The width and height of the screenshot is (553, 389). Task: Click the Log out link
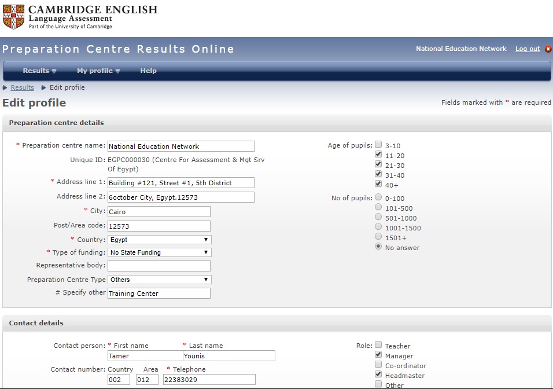coord(528,49)
